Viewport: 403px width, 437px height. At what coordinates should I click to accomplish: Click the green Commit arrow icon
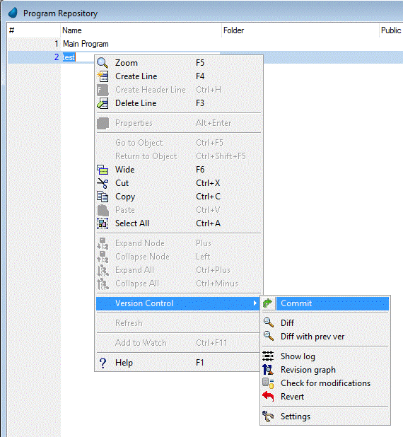[267, 303]
